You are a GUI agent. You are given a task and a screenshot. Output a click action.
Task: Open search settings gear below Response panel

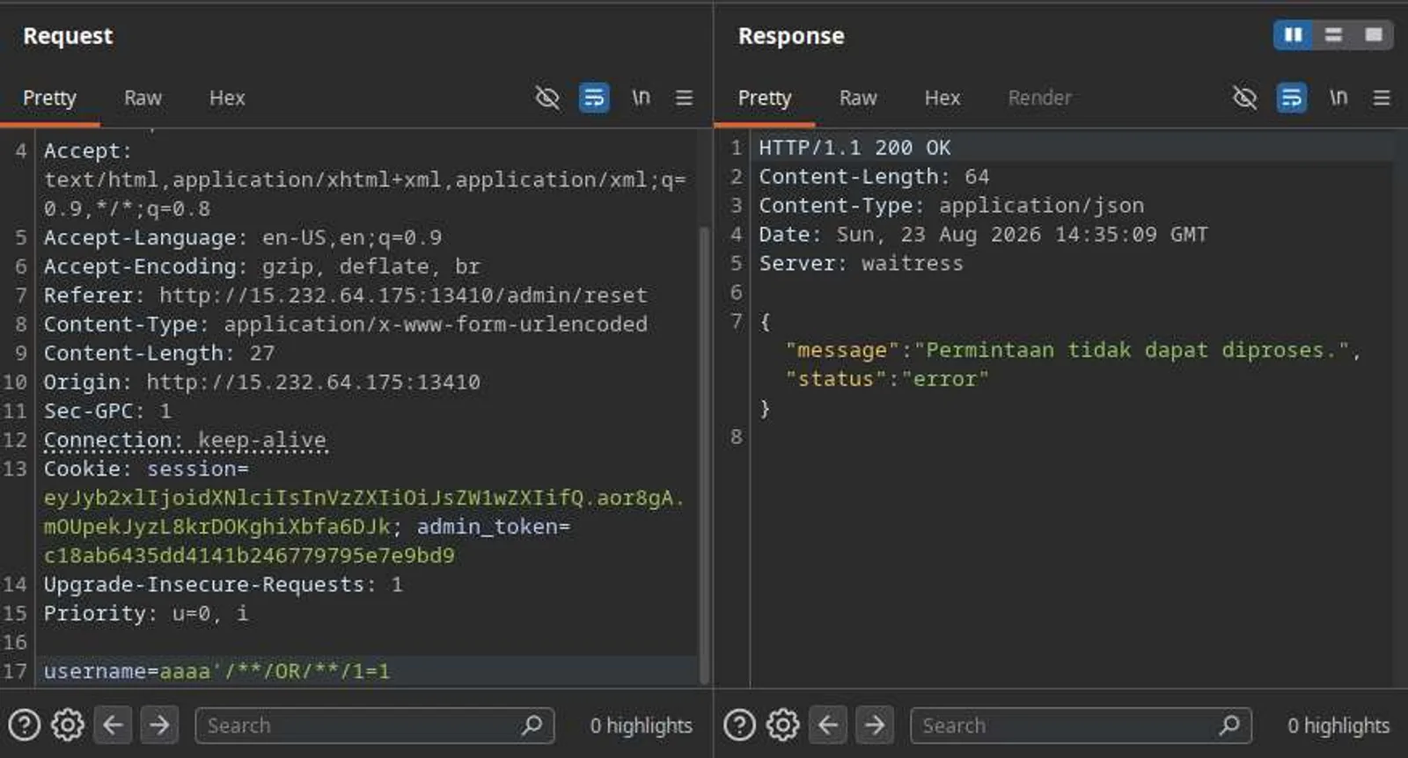(x=783, y=725)
